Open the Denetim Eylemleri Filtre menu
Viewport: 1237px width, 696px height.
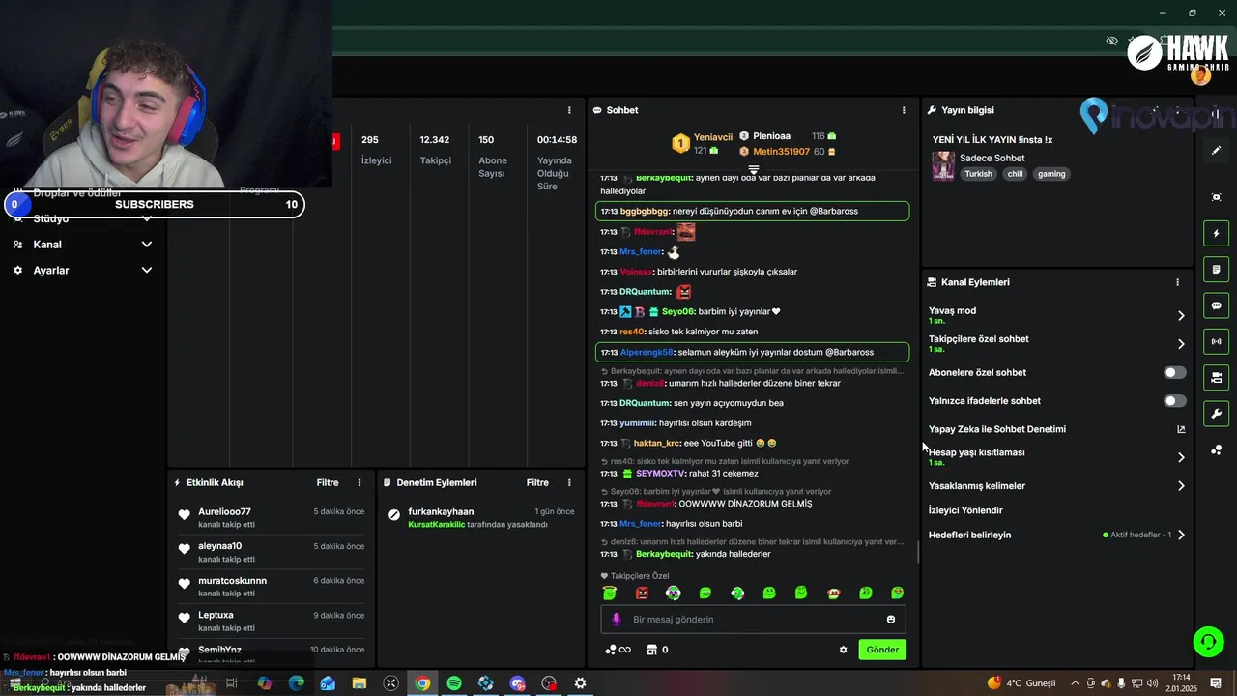[x=537, y=482]
